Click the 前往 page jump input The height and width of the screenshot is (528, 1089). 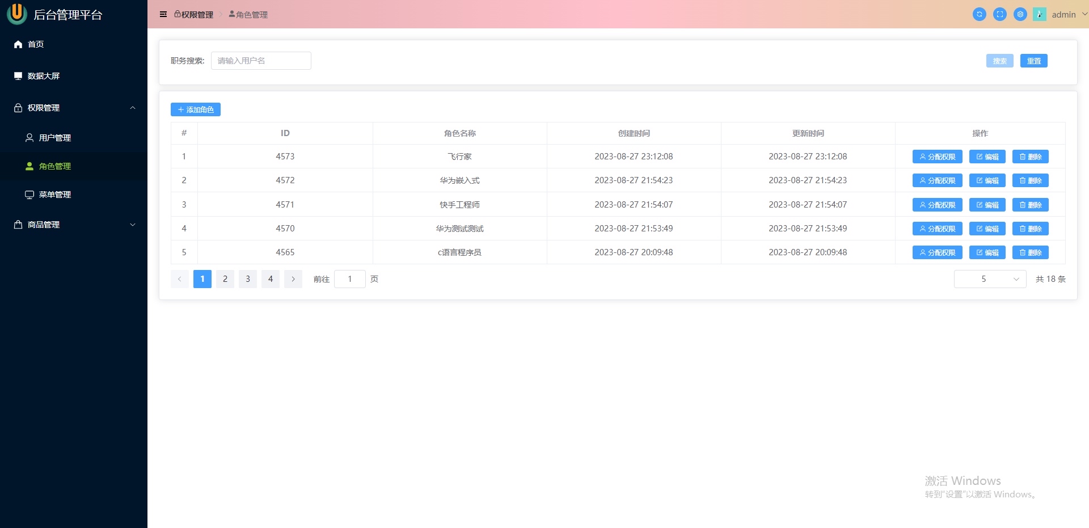tap(350, 279)
